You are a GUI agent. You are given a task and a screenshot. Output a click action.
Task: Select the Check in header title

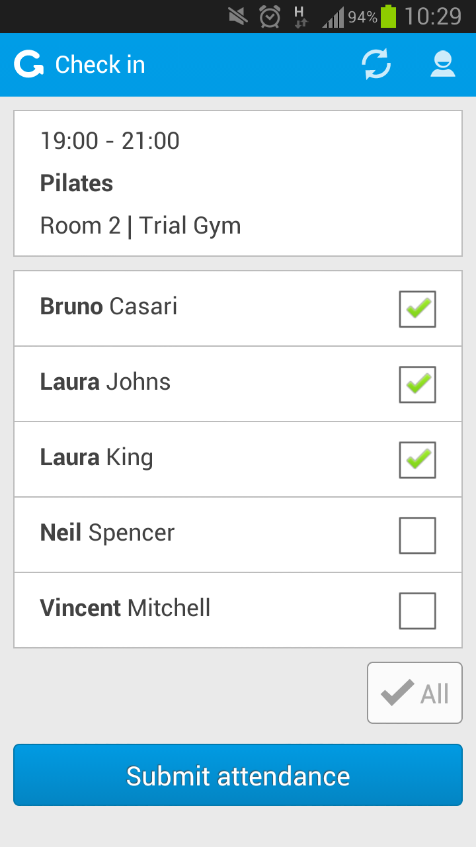(x=100, y=65)
